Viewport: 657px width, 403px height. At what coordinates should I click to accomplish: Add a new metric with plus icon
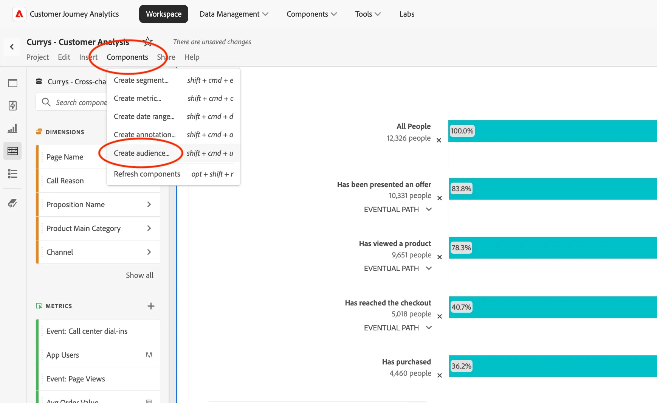(151, 306)
